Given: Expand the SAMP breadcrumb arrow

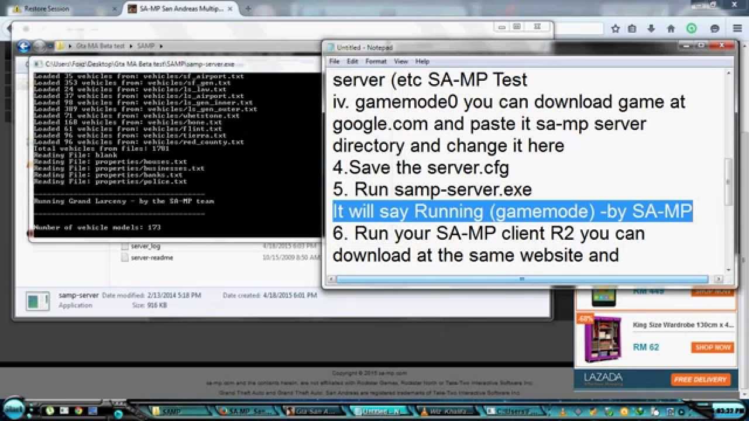Looking at the screenshot, I should (x=161, y=46).
